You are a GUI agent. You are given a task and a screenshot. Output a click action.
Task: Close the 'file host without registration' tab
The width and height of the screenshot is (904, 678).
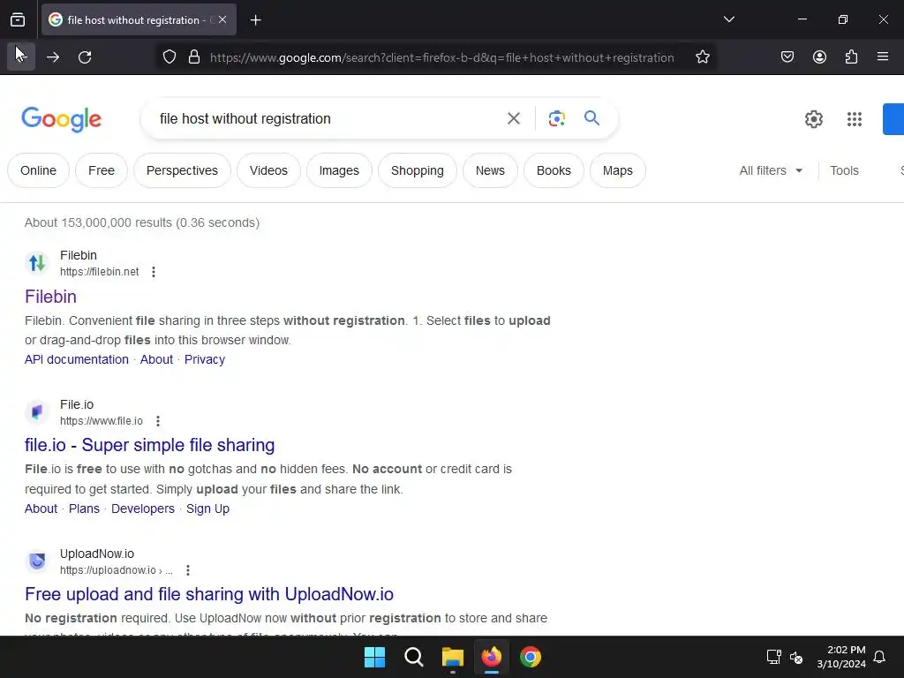coord(222,19)
